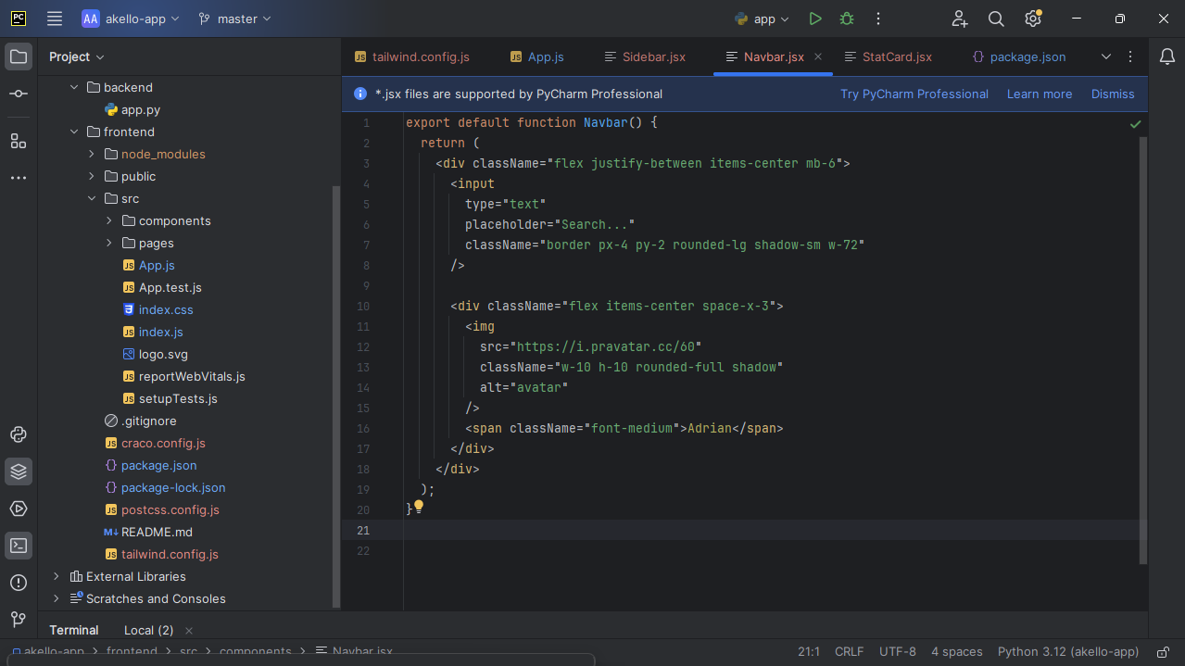Expand the node_modules folder
This screenshot has height=666, width=1185.
pos(92,154)
